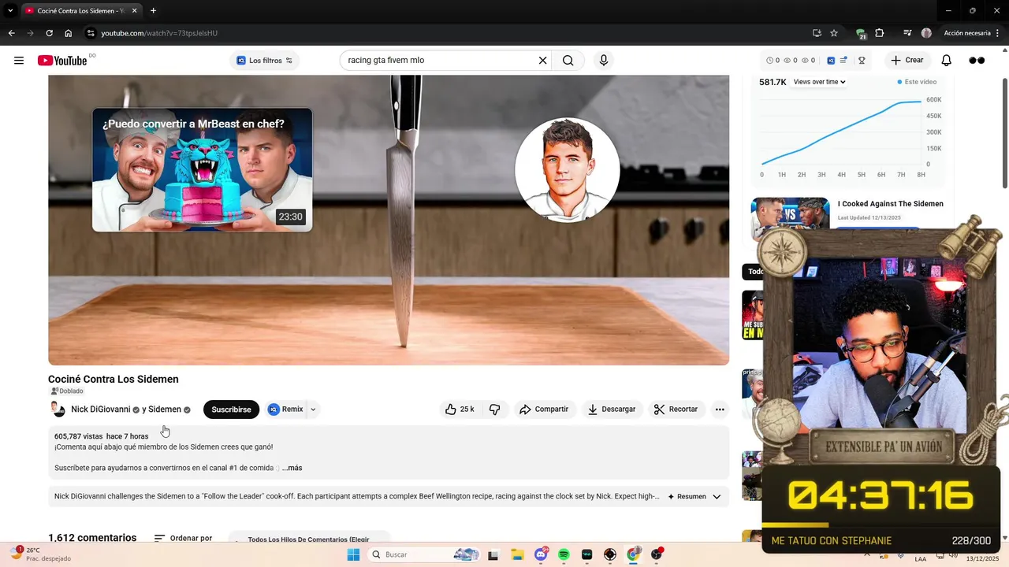Click the taskbar Buscar search box
This screenshot has height=567, width=1009.
point(425,554)
